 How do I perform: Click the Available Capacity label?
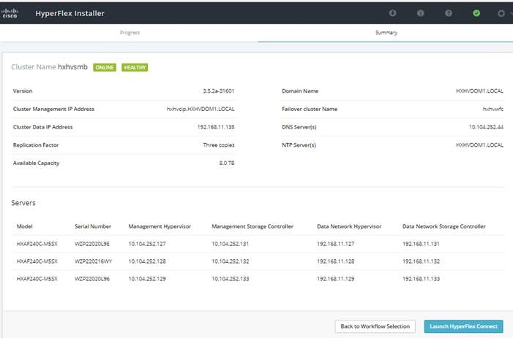[x=36, y=163]
